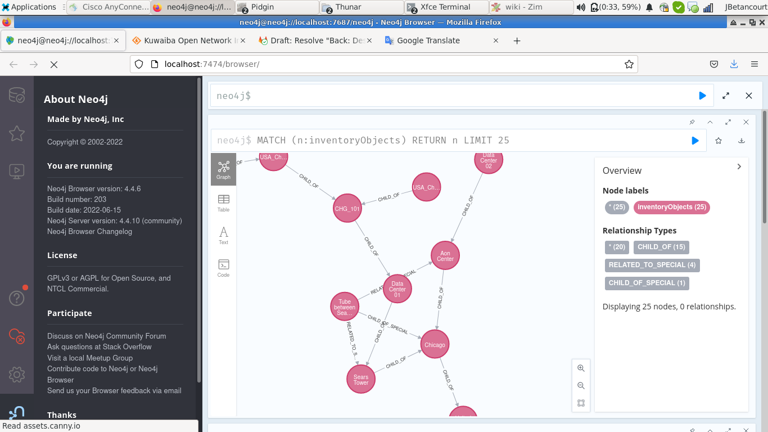
Task: Toggle fullscreen for the result frame
Action: pos(728,122)
